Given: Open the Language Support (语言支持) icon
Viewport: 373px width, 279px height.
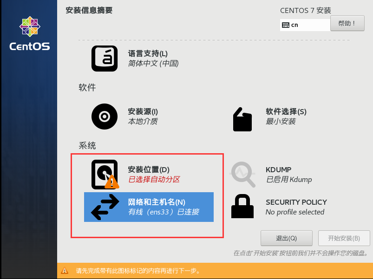Looking at the screenshot, I should [x=105, y=58].
